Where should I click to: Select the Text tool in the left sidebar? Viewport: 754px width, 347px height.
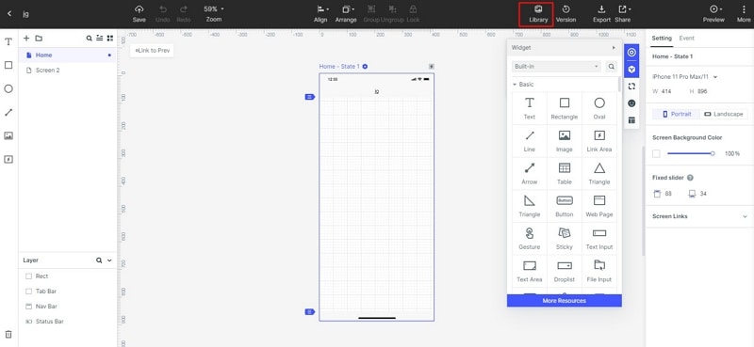coord(8,41)
